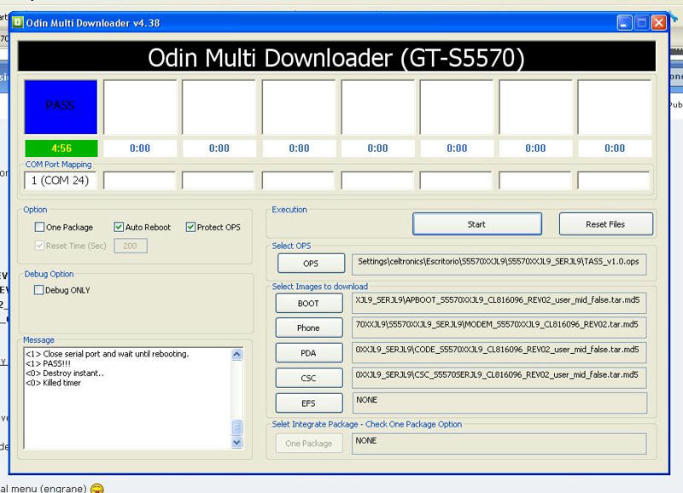Choose the PDA image button
The image size is (683, 493).
click(309, 352)
